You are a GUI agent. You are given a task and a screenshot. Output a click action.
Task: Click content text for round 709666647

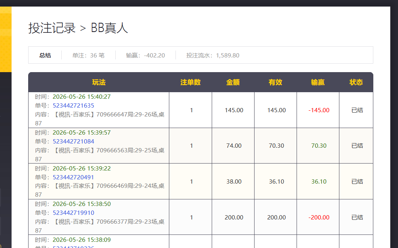tap(100, 119)
